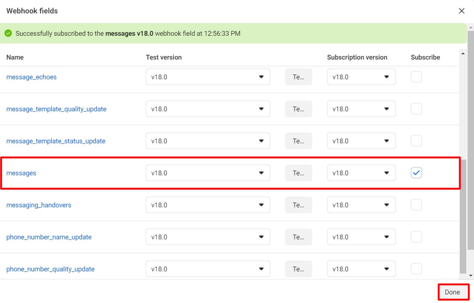Click the scroll up arrow in list
474x303 pixels.
tap(463, 54)
